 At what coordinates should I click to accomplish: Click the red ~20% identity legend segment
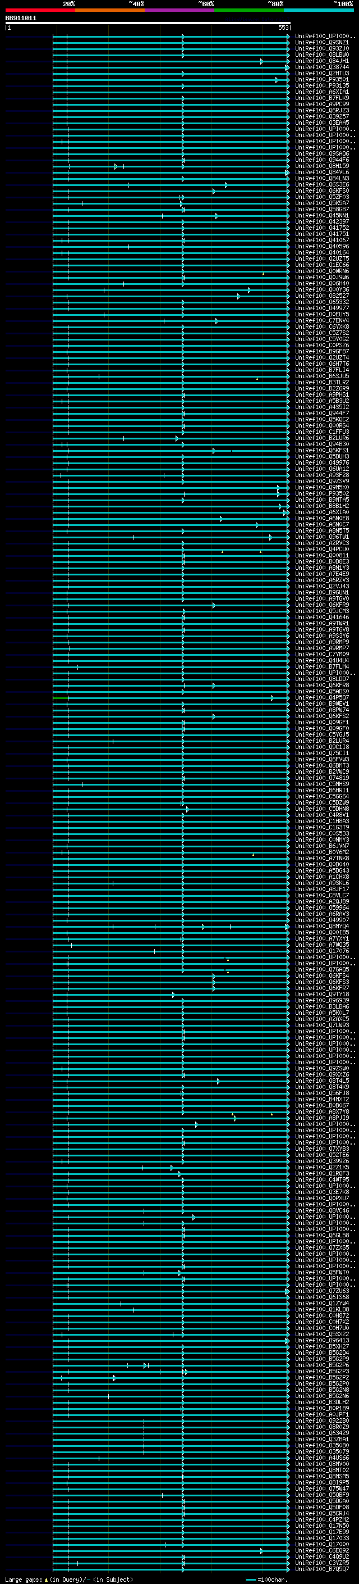coord(40,10)
